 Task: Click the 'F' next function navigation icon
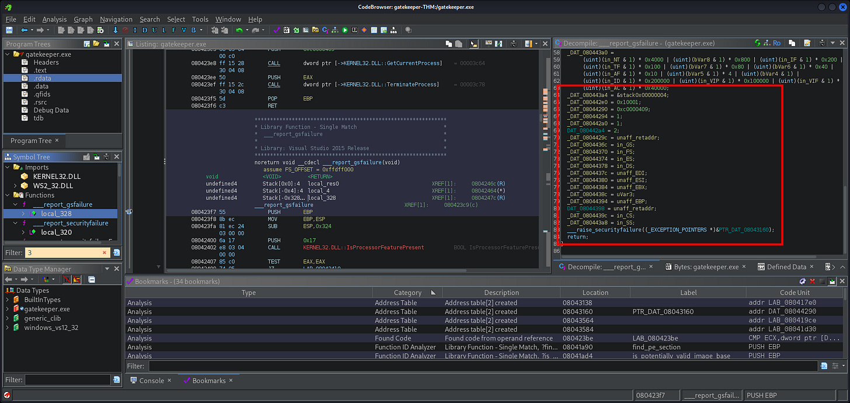173,30
